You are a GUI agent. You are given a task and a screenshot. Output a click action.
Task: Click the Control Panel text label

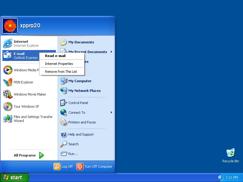[78, 103]
